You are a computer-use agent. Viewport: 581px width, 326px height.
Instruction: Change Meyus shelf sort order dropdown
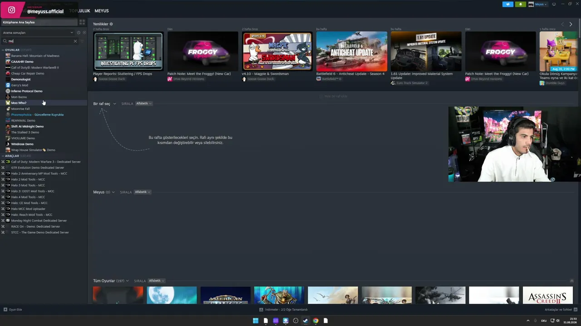click(x=143, y=192)
